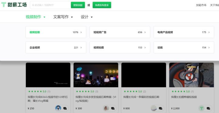Image resolution: width=219 pixels, height=113 pixels.
Task: Click chevron in 动画 category row
Action: pos(209,48)
